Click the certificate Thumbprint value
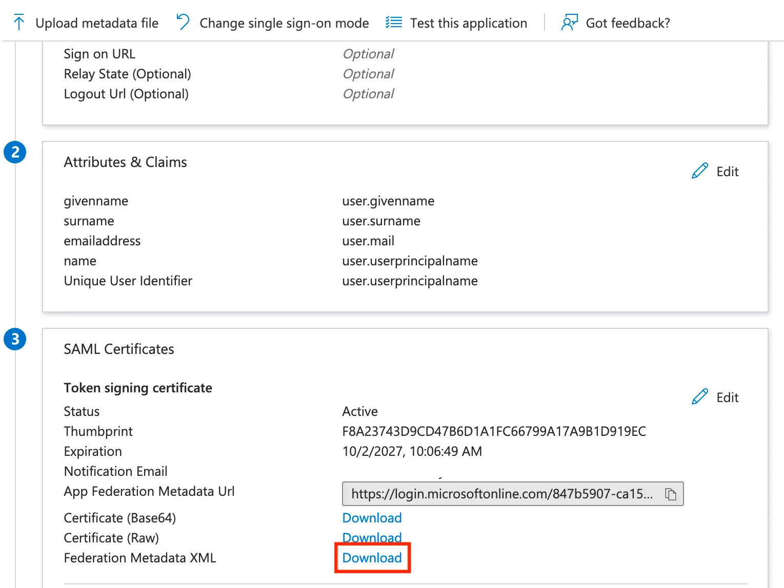784x588 pixels. tap(494, 431)
